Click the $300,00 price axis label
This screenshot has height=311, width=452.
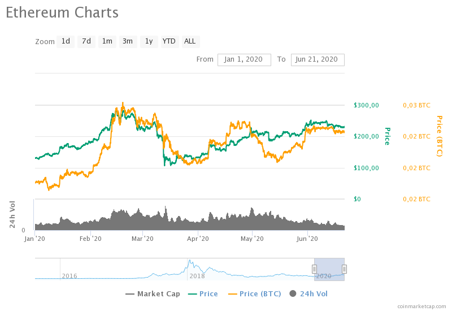tap(366, 105)
